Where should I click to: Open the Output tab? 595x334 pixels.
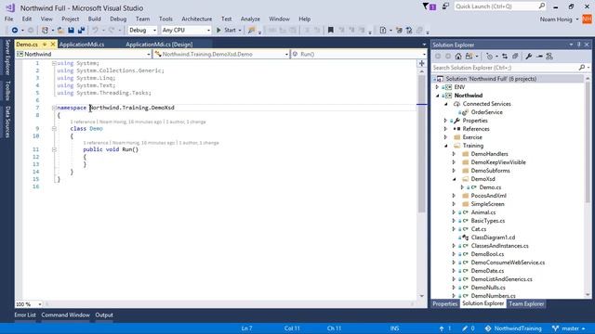tap(104, 315)
